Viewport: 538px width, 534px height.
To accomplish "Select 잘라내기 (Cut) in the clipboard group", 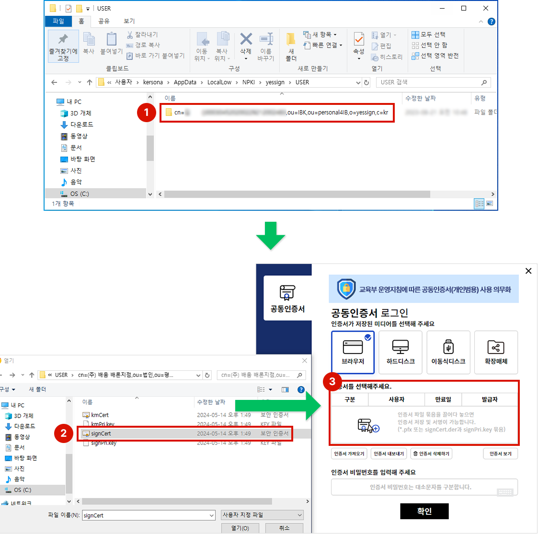I will coord(142,34).
